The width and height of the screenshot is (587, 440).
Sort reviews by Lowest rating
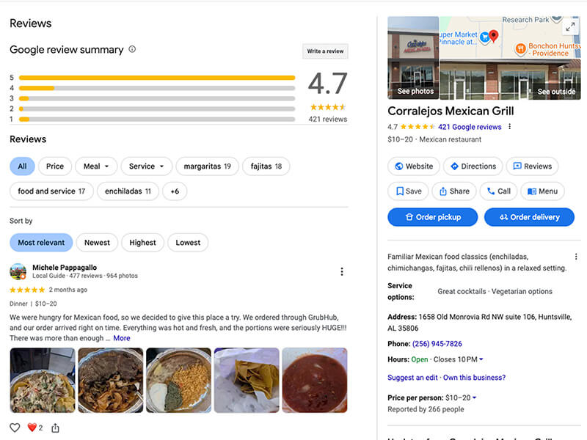(x=188, y=243)
